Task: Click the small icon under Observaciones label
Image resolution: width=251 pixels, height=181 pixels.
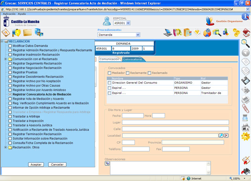Action: point(107,163)
